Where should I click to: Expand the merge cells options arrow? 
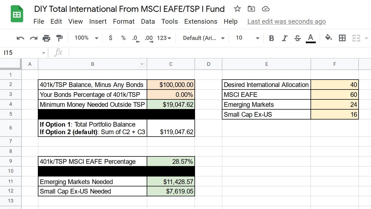[367, 38]
